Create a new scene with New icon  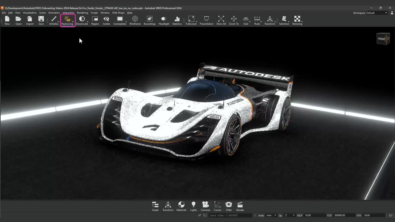click(x=7, y=20)
